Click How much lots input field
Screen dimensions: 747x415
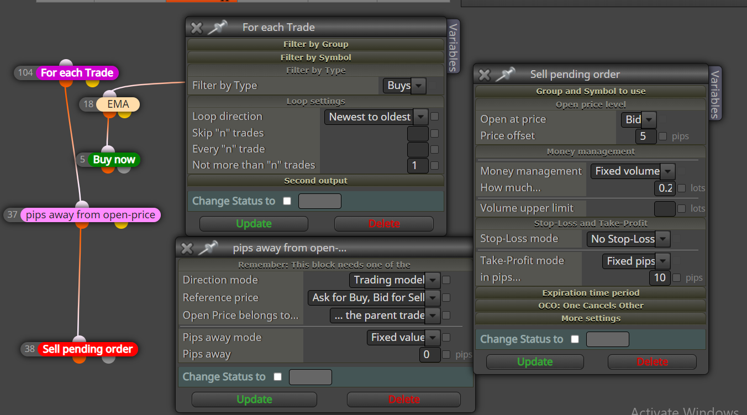[x=665, y=188]
